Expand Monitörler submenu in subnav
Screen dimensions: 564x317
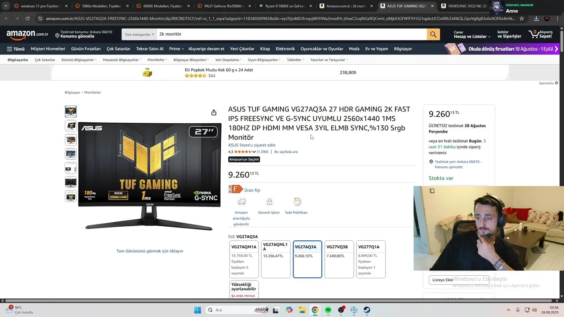pos(157,60)
